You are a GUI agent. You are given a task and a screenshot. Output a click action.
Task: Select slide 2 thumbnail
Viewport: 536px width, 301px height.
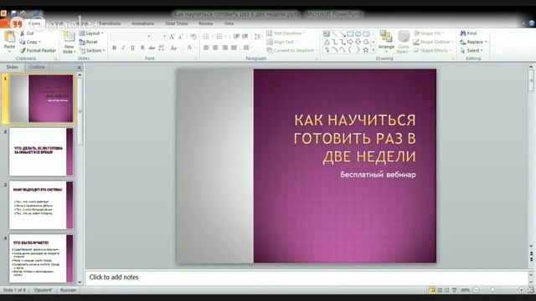(41, 152)
